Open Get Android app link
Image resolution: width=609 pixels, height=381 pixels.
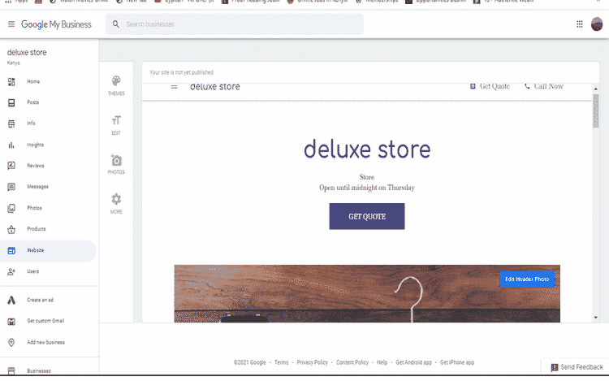coord(413,362)
